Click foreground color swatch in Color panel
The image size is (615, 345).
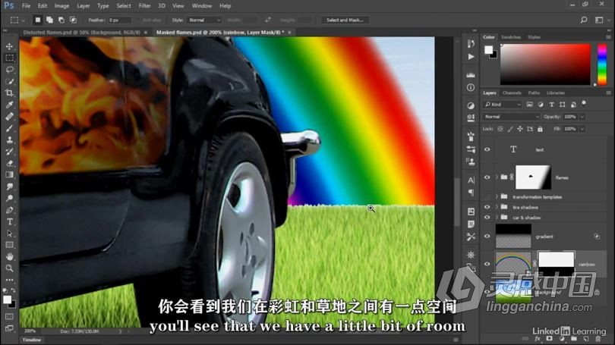click(x=488, y=50)
